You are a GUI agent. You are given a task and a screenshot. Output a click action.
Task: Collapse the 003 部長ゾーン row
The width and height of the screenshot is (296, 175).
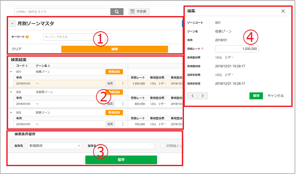[x=11, y=112]
